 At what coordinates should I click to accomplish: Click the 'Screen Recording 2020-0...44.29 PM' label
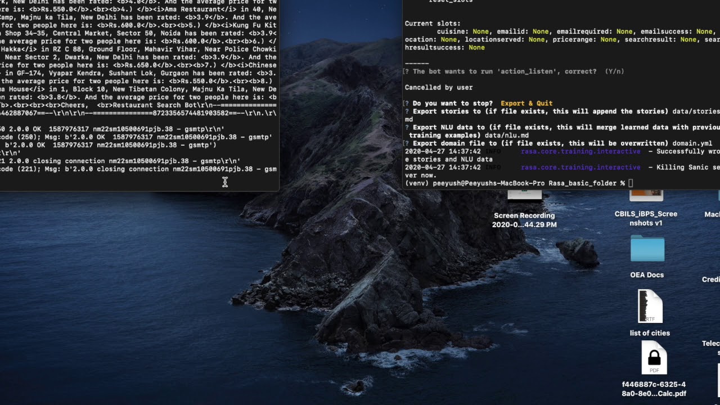(524, 220)
